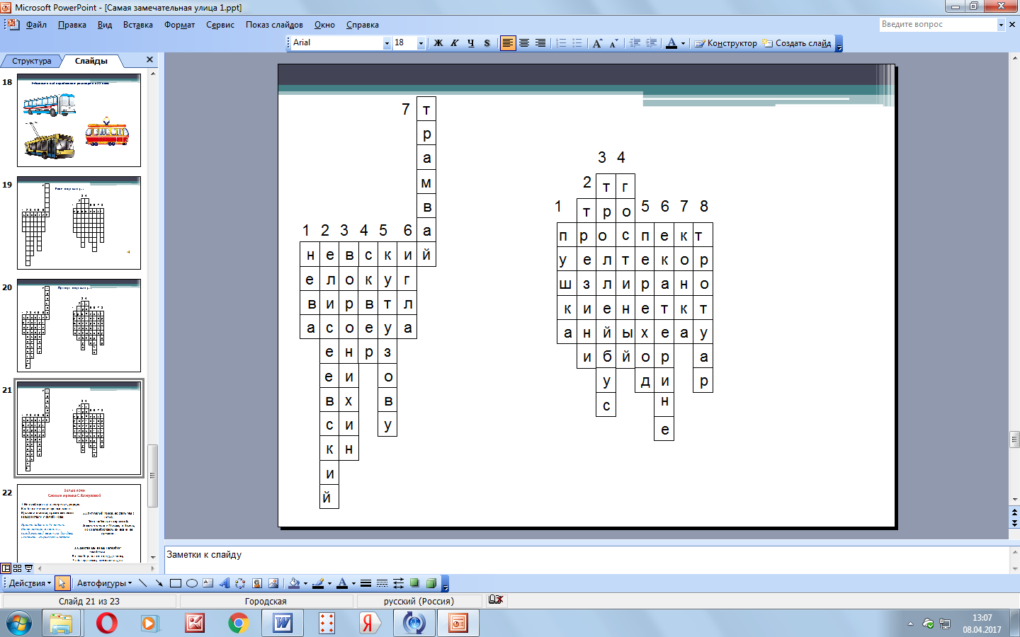This screenshot has height=637, width=1020.
Task: Toggle bold formatting (Ж)
Action: pyautogui.click(x=438, y=43)
